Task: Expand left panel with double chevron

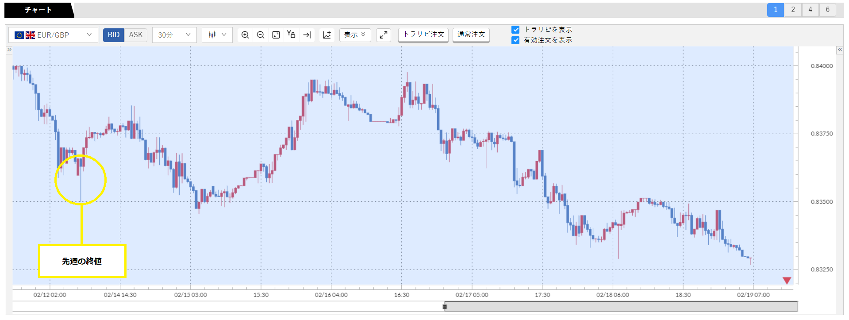Action: tap(9, 50)
